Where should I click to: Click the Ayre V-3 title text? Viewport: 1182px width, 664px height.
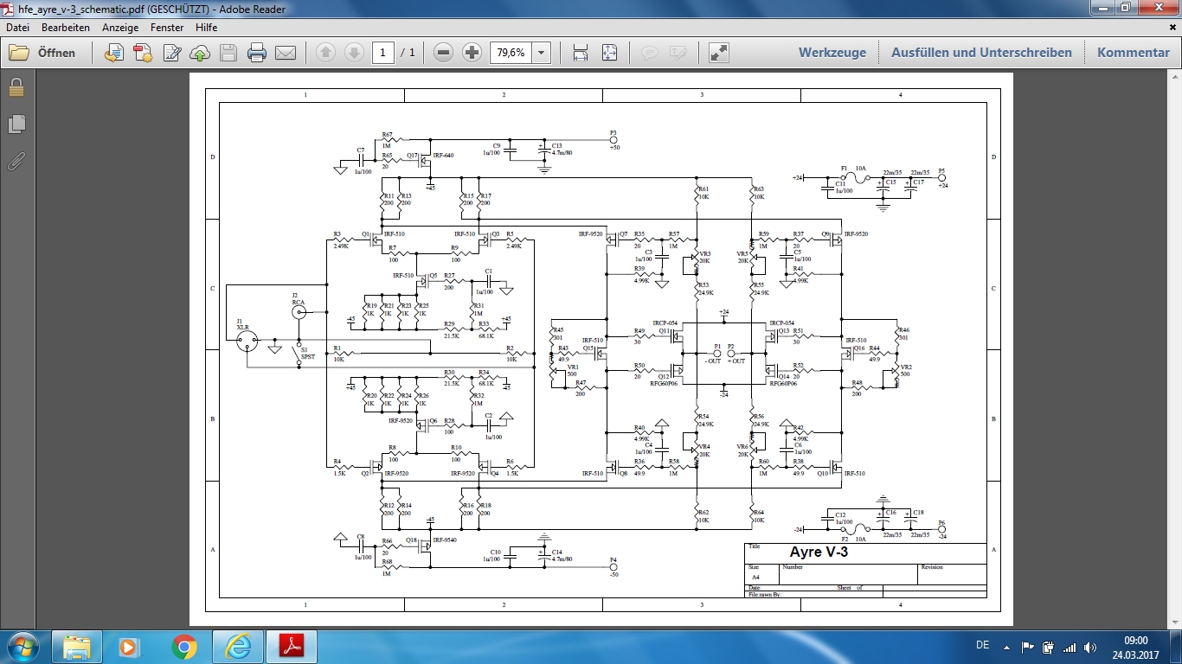coord(819,552)
